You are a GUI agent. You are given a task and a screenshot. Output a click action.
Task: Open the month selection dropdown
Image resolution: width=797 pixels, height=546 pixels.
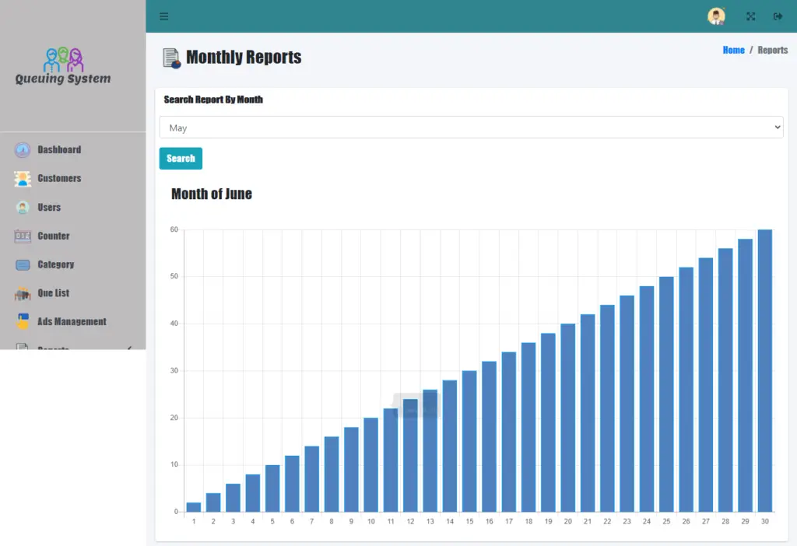pyautogui.click(x=471, y=128)
